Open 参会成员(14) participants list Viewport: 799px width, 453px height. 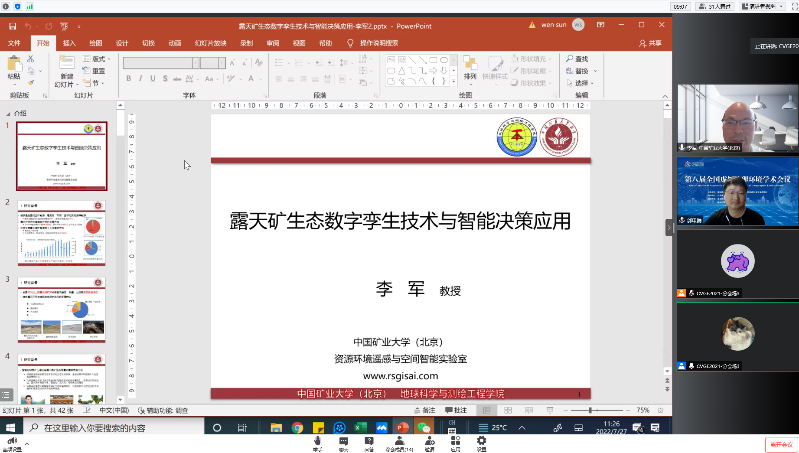click(x=399, y=444)
